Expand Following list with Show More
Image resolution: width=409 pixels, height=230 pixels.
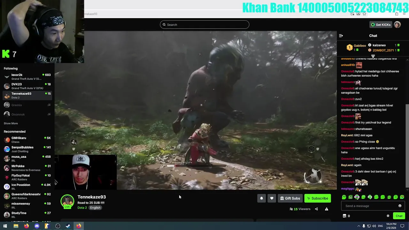pos(11,123)
